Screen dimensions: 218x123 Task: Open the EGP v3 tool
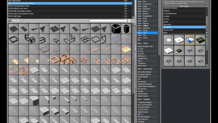coord(147,114)
